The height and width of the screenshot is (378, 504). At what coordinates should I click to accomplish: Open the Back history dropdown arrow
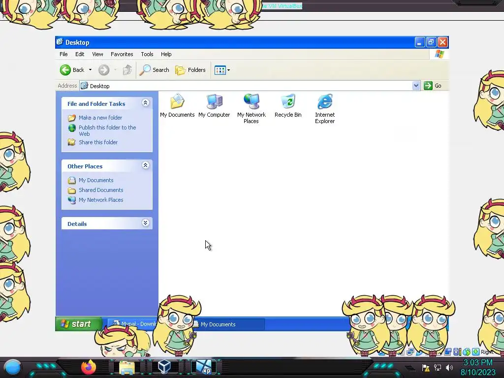pyautogui.click(x=91, y=70)
